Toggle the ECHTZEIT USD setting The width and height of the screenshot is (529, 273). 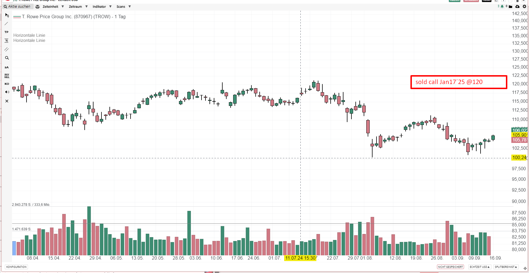[479, 267]
